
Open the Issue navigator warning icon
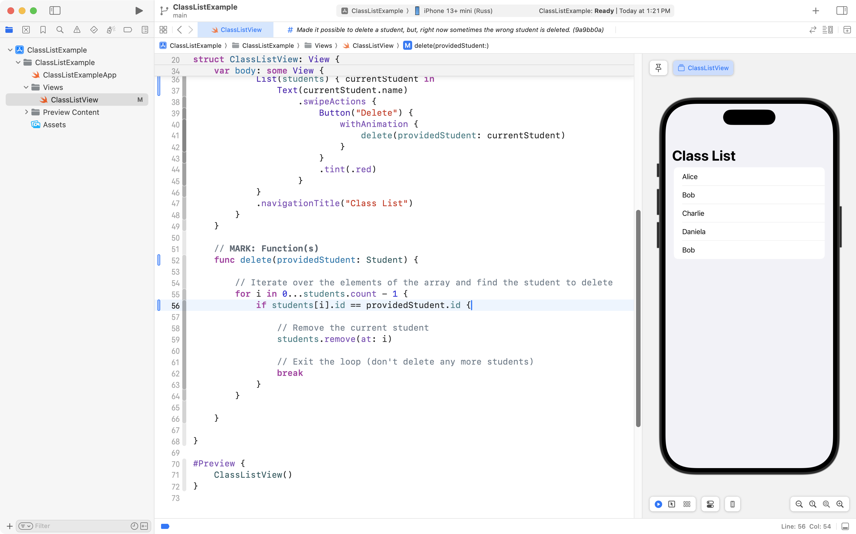coord(77,30)
